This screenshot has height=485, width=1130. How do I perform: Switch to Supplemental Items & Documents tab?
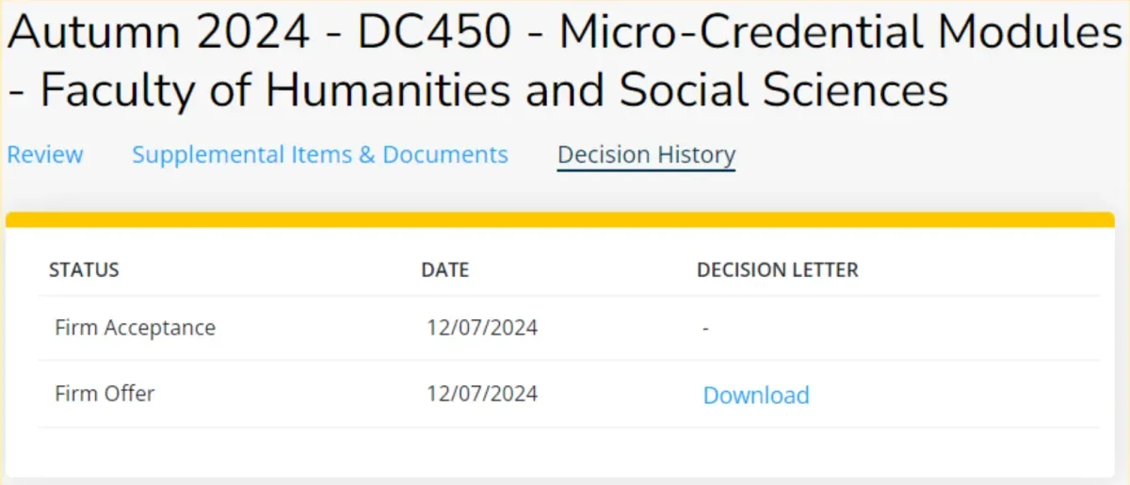[x=320, y=154]
